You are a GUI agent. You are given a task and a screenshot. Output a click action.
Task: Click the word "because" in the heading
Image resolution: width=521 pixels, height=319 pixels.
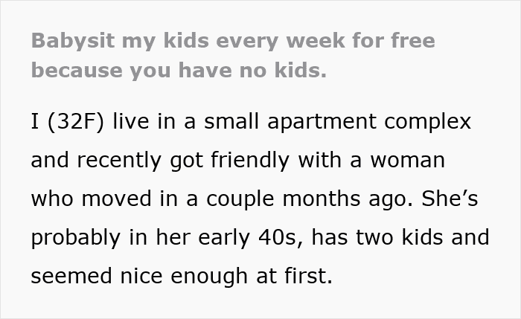tap(77, 71)
